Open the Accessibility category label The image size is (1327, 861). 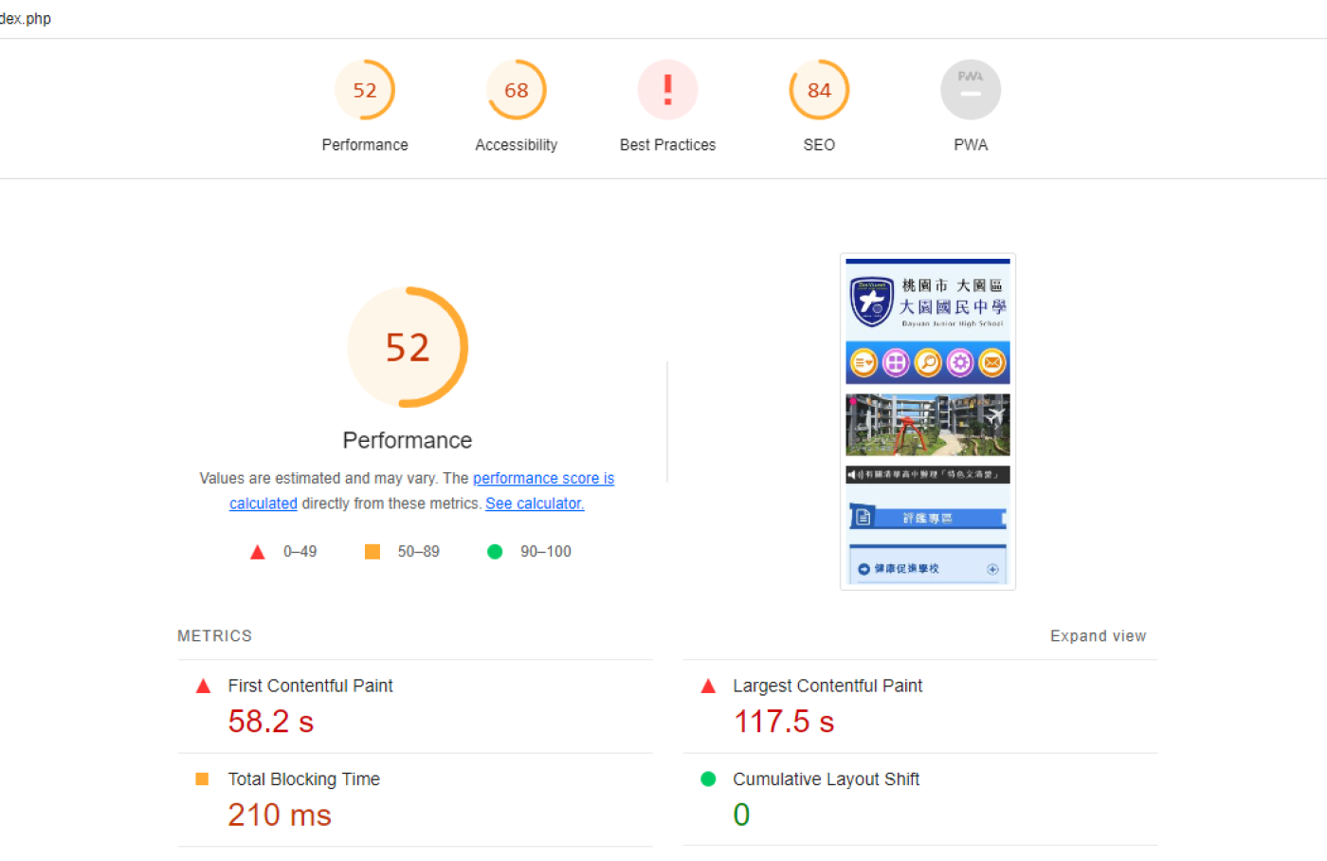(x=517, y=145)
